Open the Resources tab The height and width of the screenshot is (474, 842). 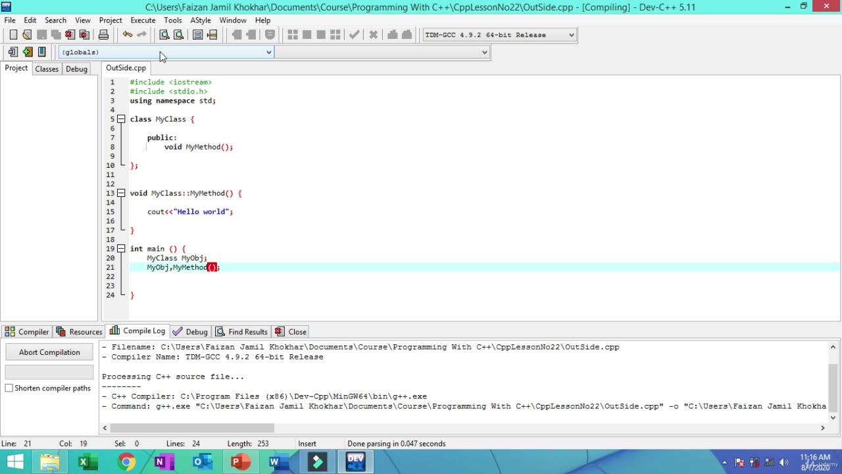coord(80,332)
